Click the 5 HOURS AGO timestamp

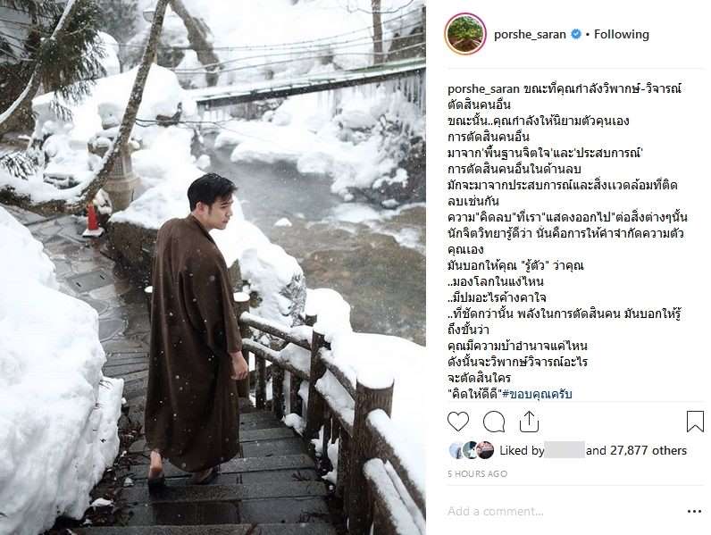pos(478,473)
